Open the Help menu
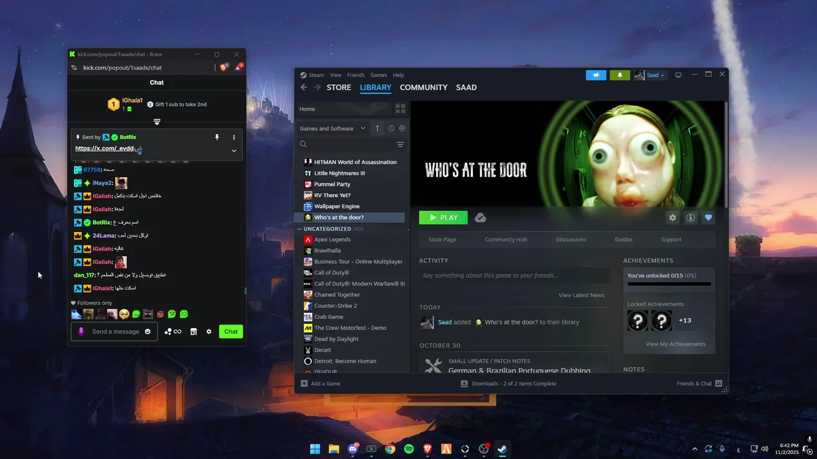The height and width of the screenshot is (459, 817). (x=398, y=75)
